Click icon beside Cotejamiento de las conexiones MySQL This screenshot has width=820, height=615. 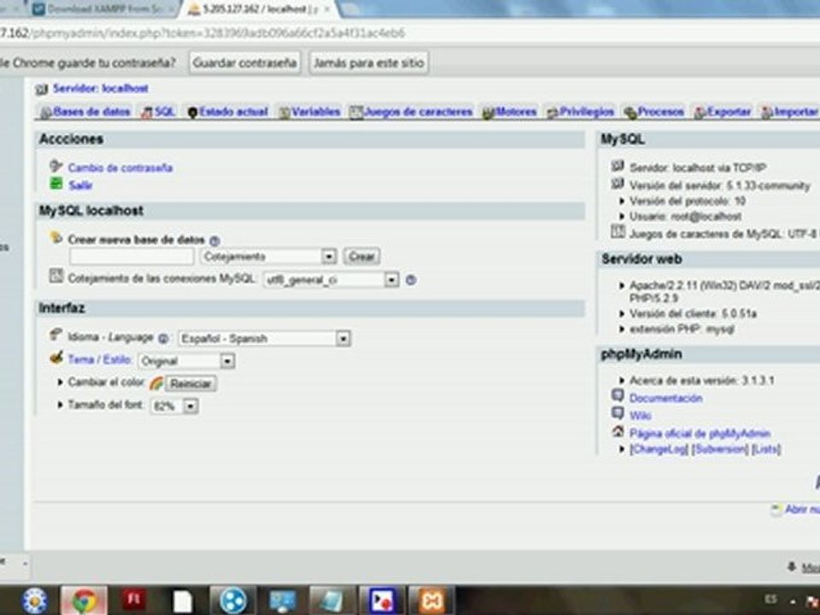[56, 276]
